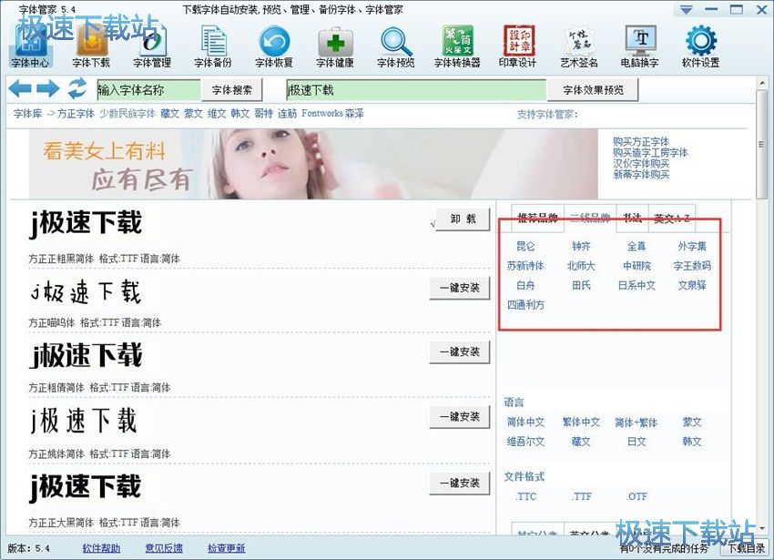Open the 哥特 font category link
774x560 pixels.
click(x=263, y=114)
